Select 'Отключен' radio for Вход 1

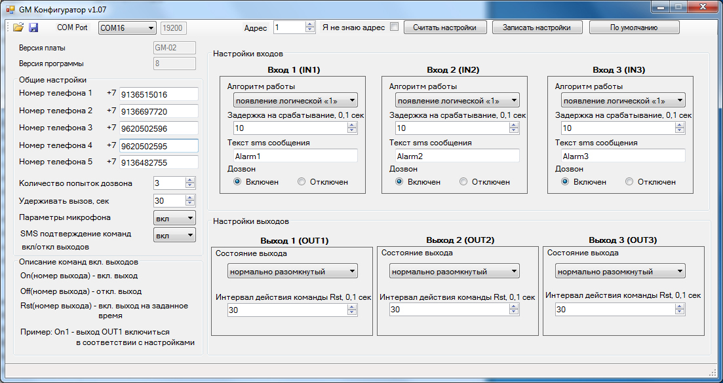[x=302, y=182]
